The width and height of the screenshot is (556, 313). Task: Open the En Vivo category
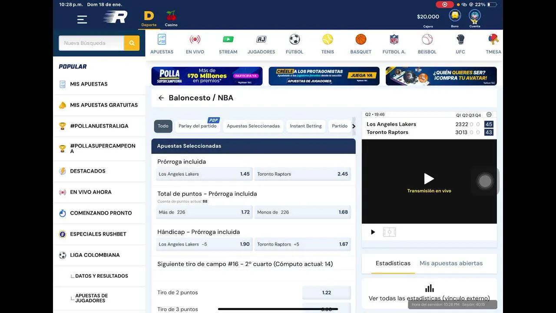tap(195, 44)
